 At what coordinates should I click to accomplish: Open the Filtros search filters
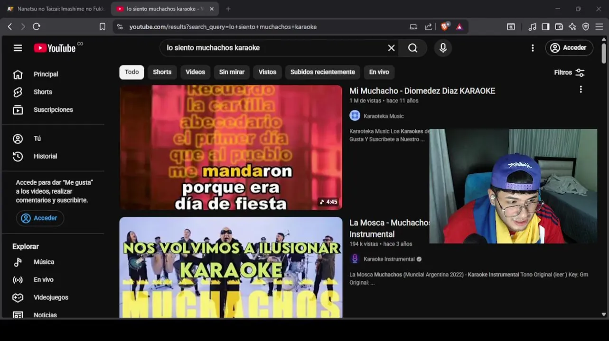point(569,72)
